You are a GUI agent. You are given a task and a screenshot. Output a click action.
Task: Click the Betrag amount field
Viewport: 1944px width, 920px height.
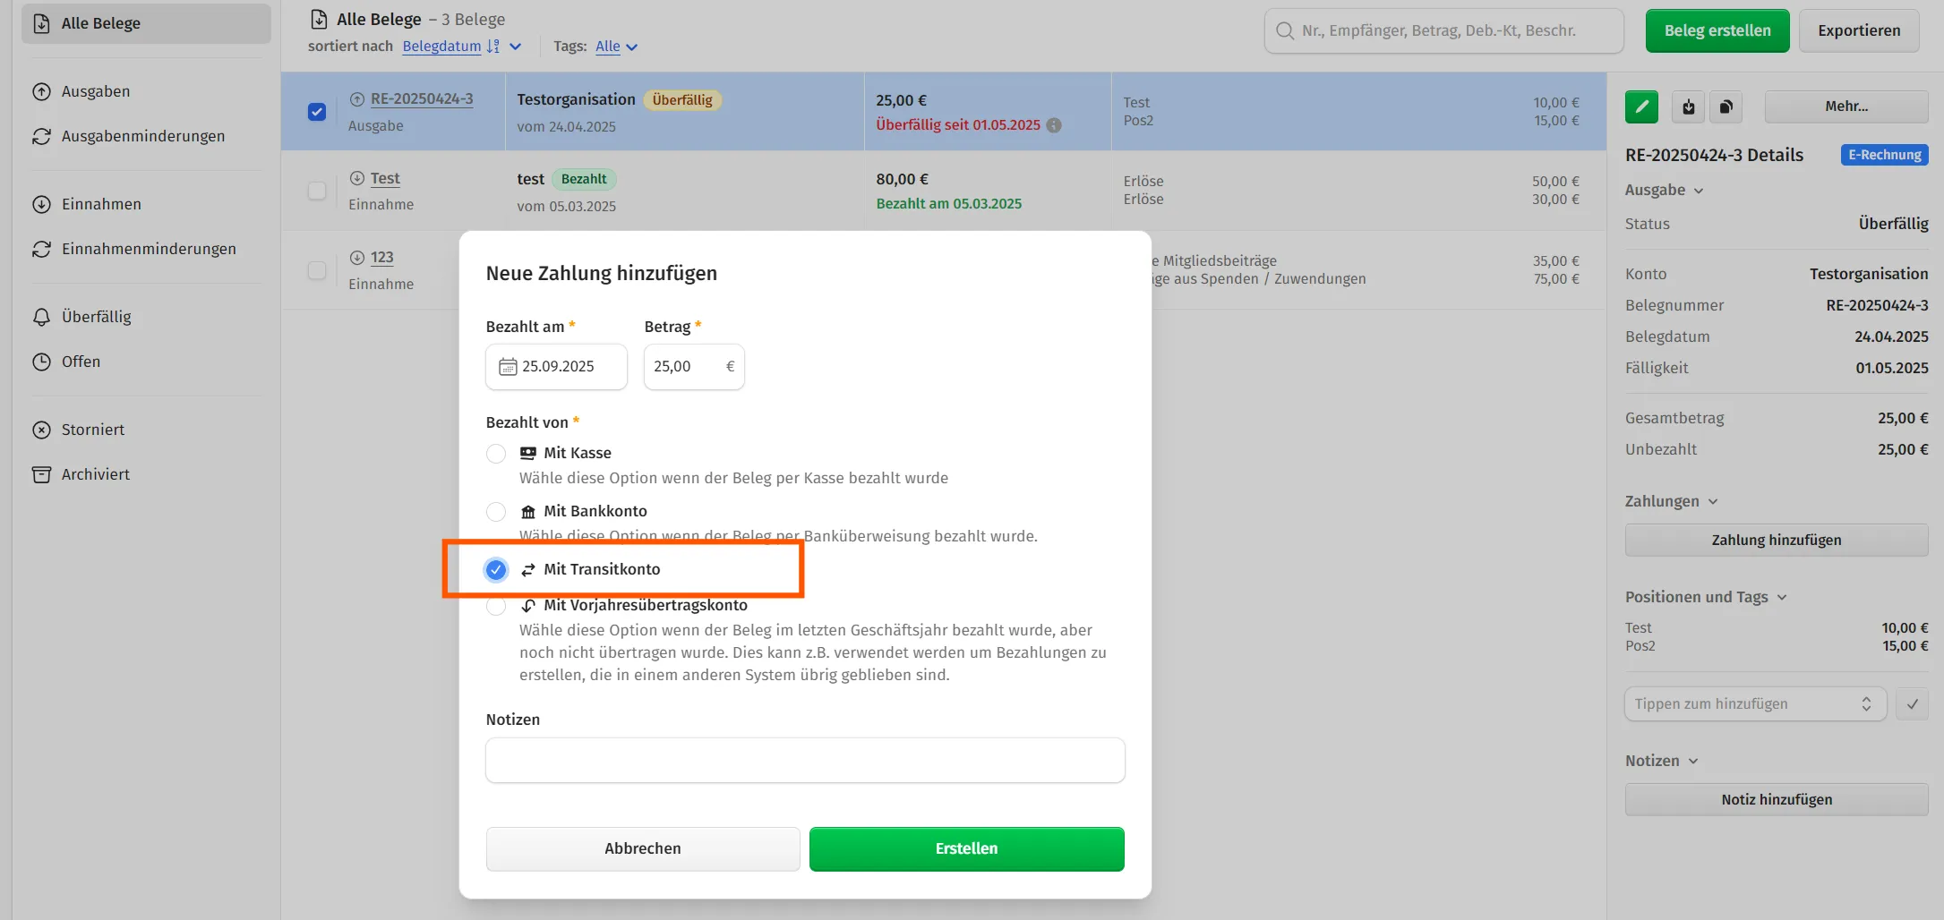(685, 367)
